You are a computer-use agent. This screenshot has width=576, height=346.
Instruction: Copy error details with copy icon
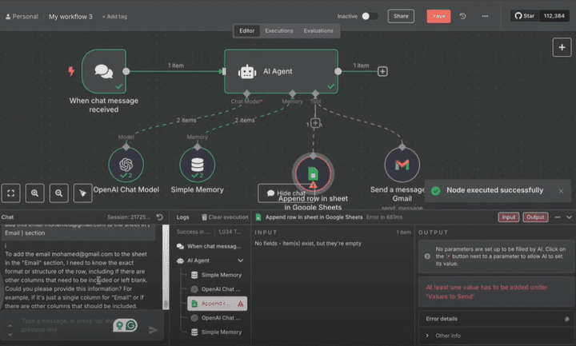567,319
